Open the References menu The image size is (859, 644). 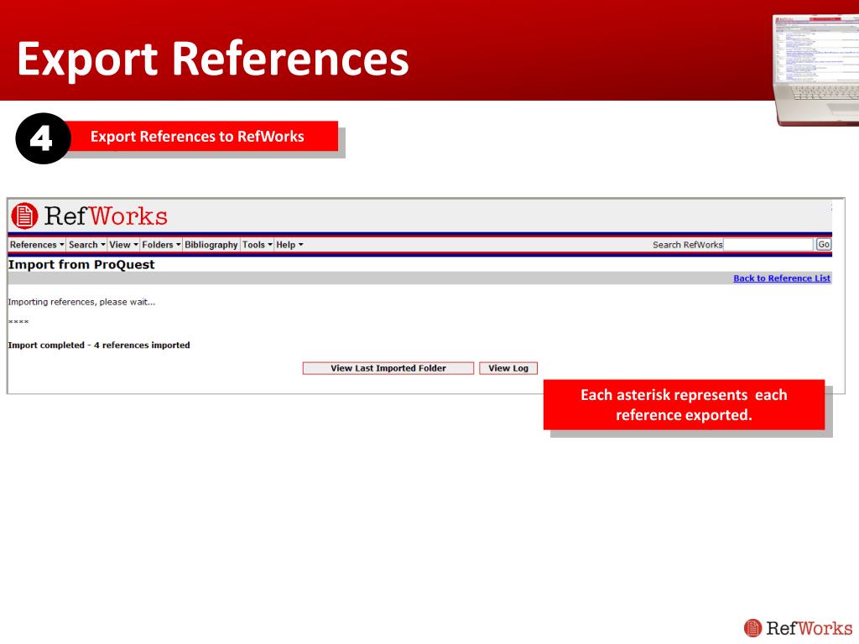(x=37, y=245)
